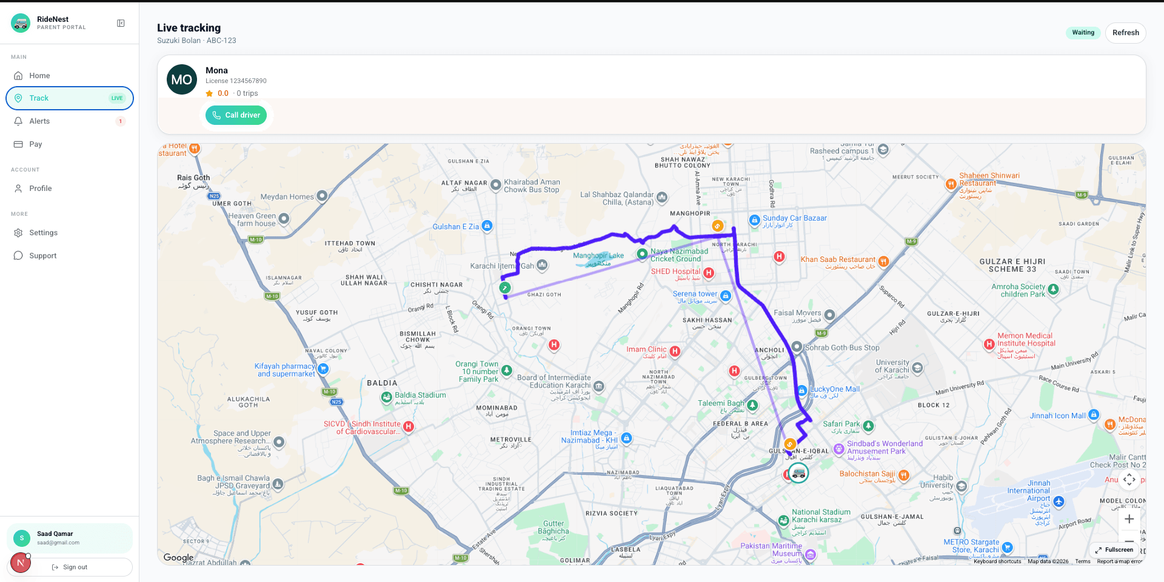This screenshot has height=582, width=1164.
Task: Click the Balochistan Sajji restaurant pin
Action: tap(904, 475)
